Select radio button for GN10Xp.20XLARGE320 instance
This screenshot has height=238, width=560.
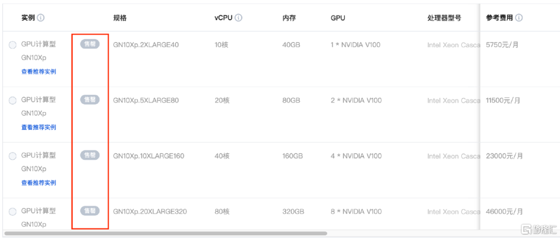pyautogui.click(x=12, y=212)
